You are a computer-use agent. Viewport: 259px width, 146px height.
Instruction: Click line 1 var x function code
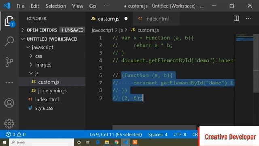pyautogui.click(x=153, y=38)
